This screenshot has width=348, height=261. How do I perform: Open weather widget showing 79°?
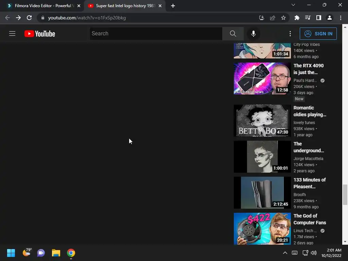click(27, 253)
